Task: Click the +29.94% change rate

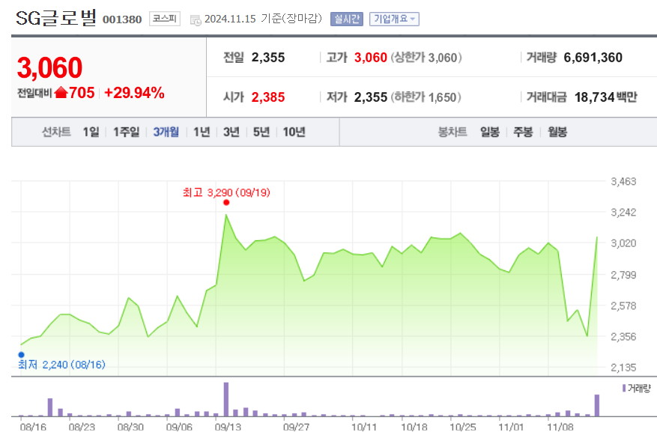Action: pyautogui.click(x=134, y=93)
